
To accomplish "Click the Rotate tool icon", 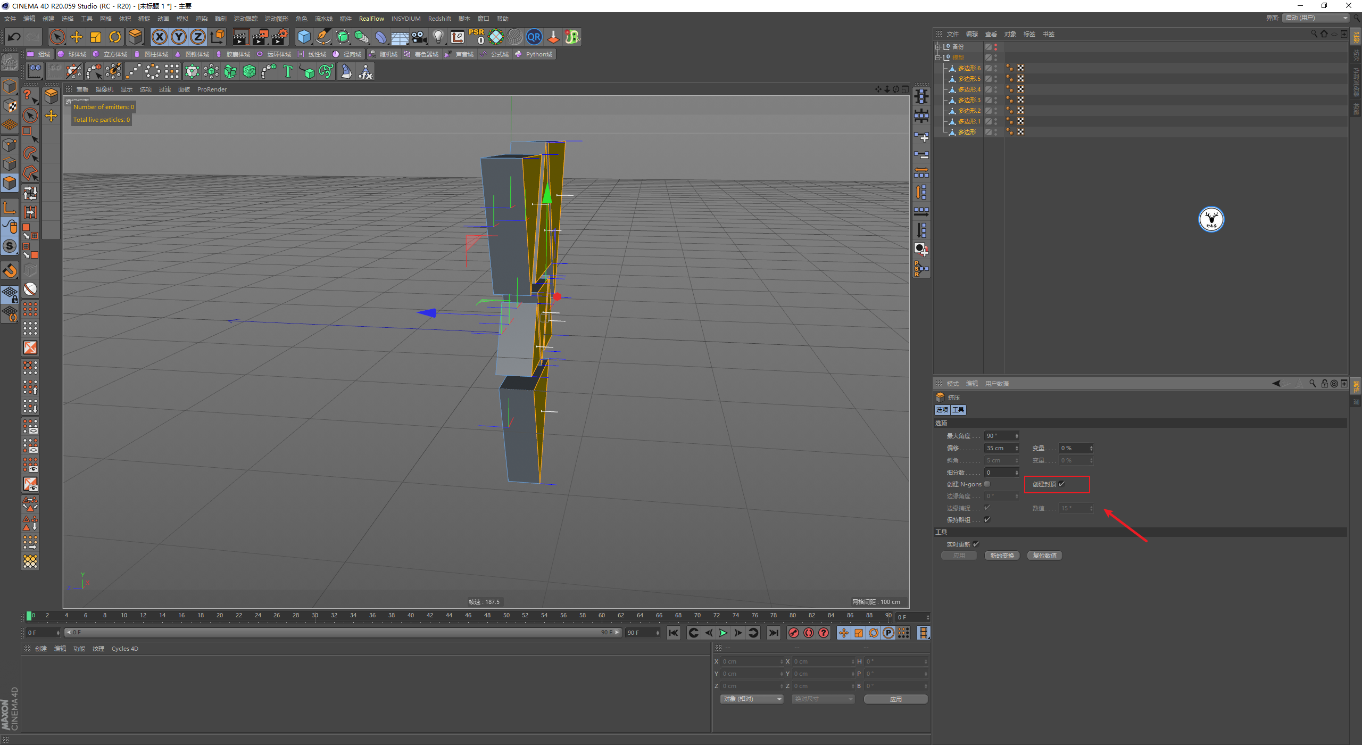I will click(115, 37).
